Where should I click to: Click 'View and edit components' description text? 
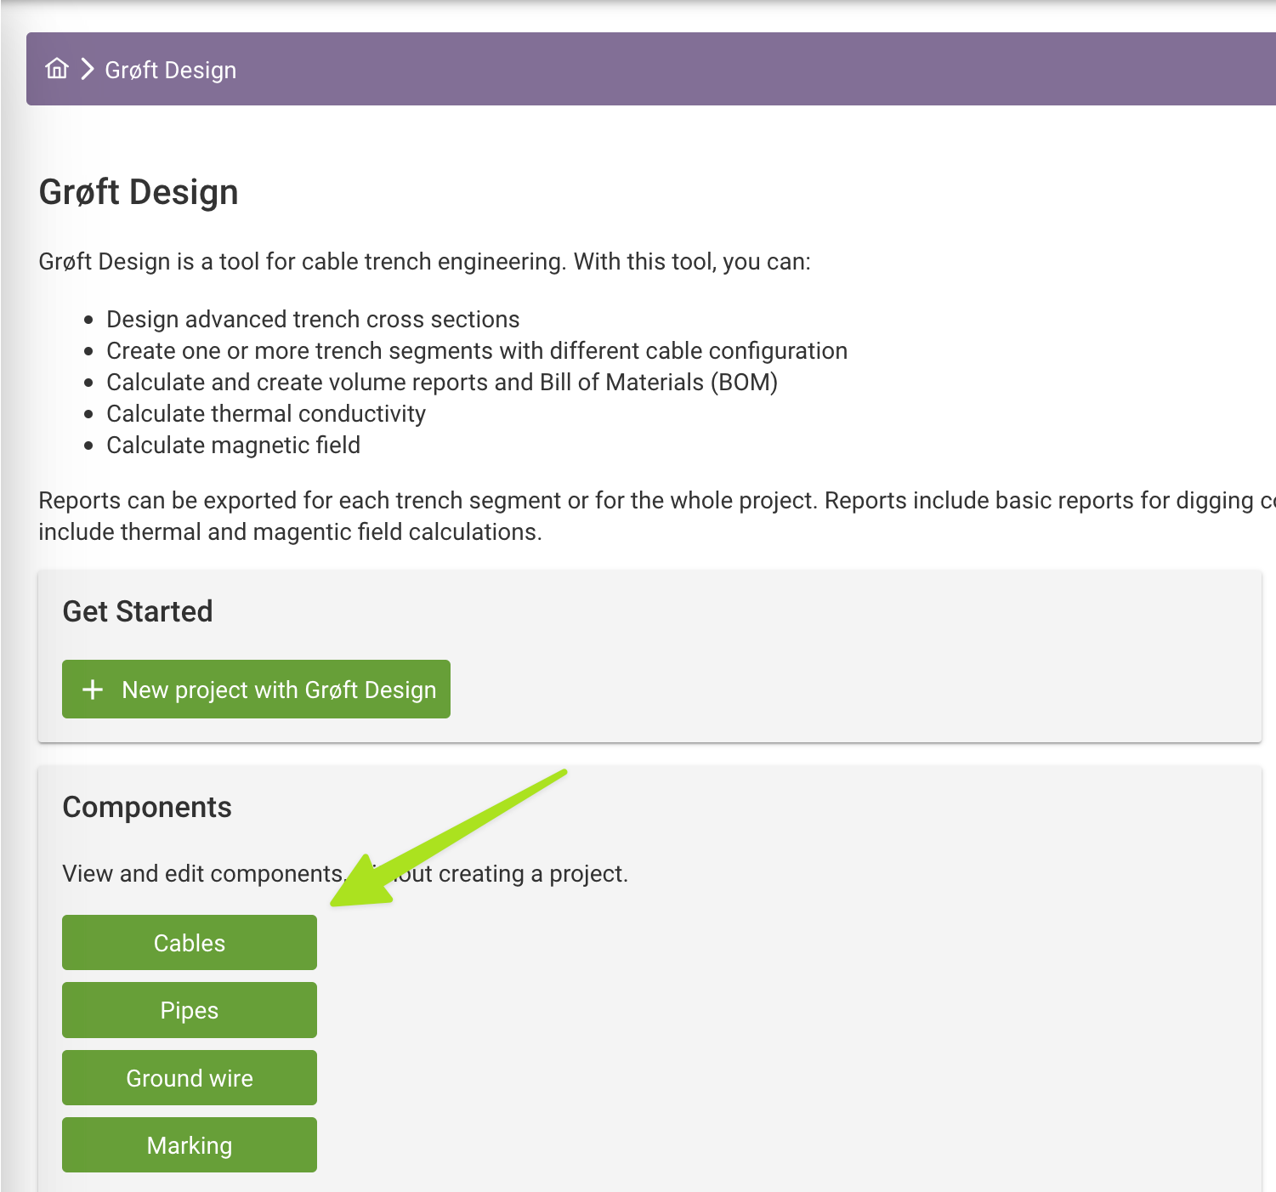345,873
